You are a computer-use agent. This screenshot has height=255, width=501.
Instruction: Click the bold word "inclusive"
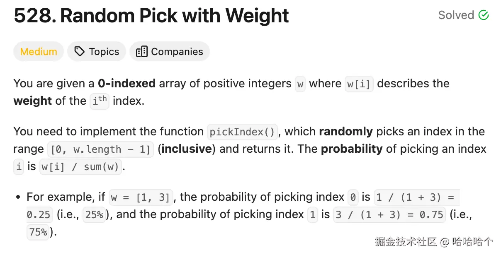pyautogui.click(x=186, y=149)
